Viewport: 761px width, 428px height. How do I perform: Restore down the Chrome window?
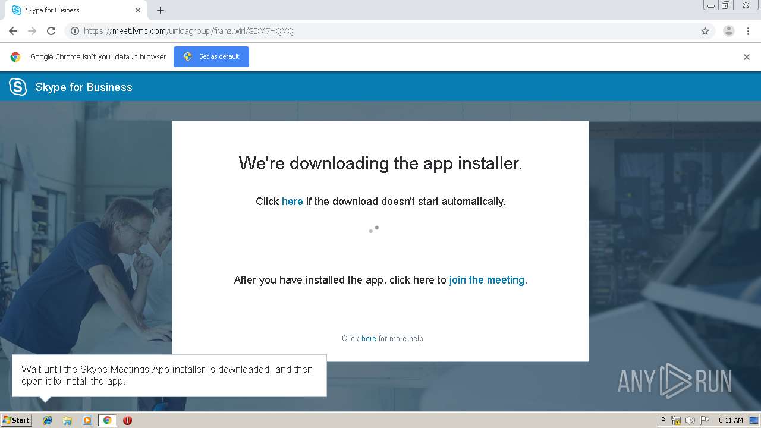(x=726, y=5)
